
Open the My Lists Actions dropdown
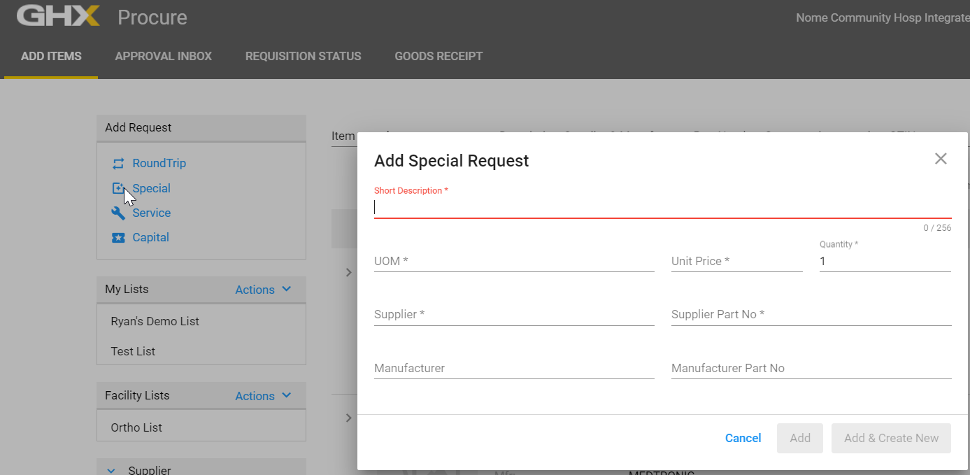pyautogui.click(x=264, y=290)
